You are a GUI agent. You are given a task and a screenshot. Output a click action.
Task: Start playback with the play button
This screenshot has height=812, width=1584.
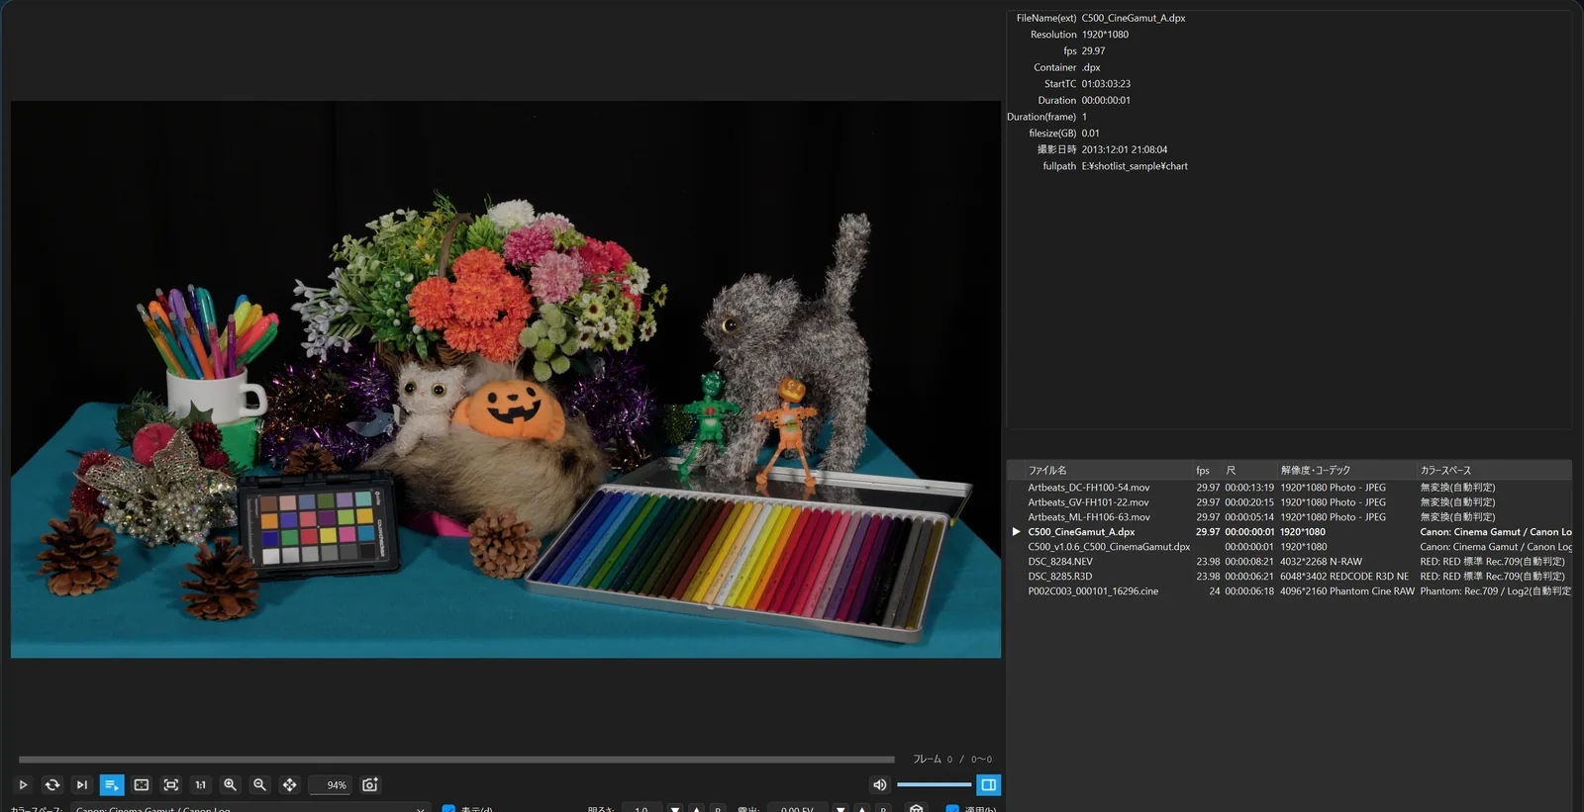coord(23,785)
